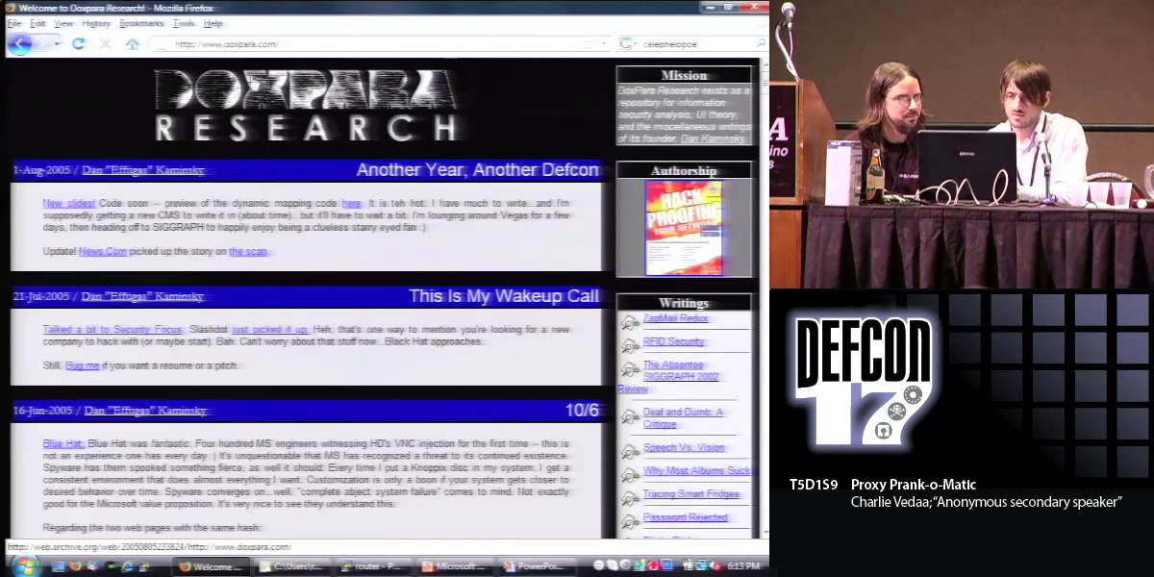This screenshot has width=1154, height=577.
Task: Open 'Why Most Albums Suck' link
Action: point(697,471)
